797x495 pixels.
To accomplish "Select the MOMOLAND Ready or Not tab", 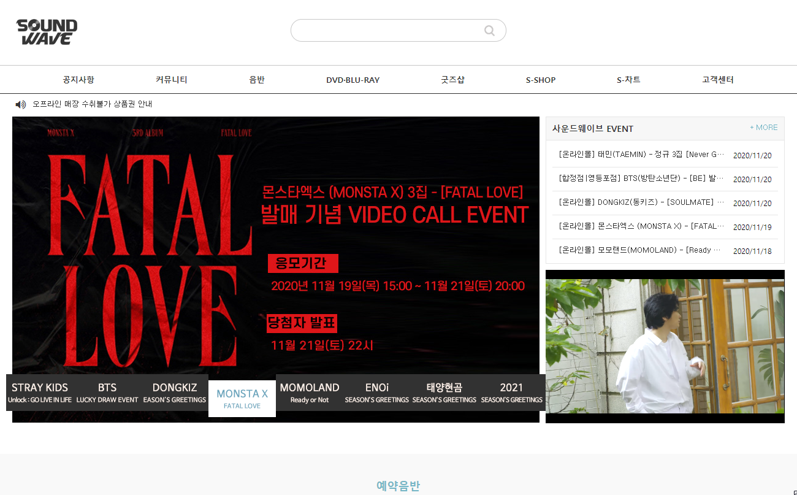I will [x=310, y=393].
